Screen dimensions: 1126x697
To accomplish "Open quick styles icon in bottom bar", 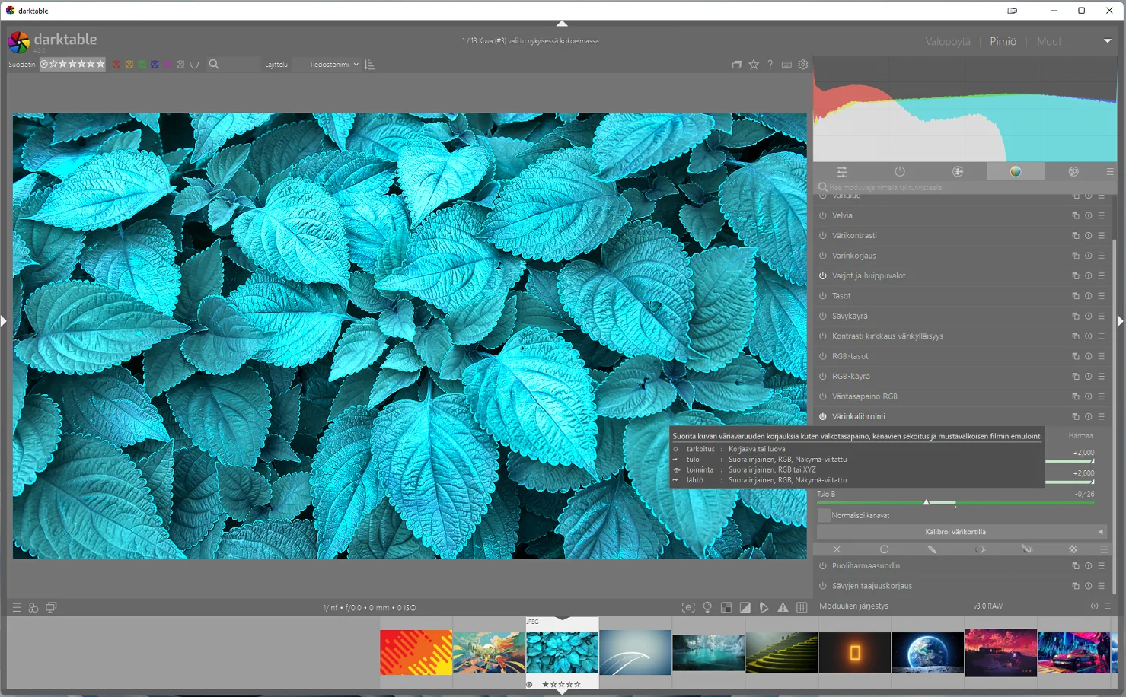I will pos(33,607).
